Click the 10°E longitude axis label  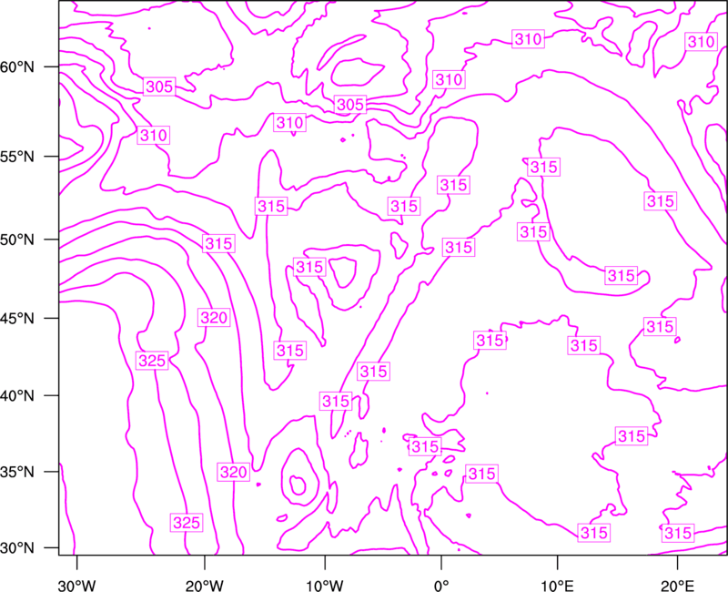point(557,586)
